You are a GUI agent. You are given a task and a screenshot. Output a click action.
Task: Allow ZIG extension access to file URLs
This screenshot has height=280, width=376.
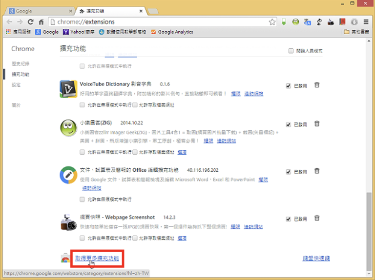[135, 152]
